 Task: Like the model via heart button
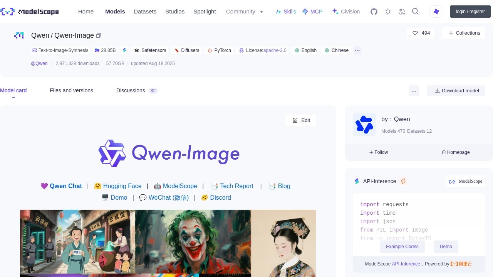click(421, 33)
